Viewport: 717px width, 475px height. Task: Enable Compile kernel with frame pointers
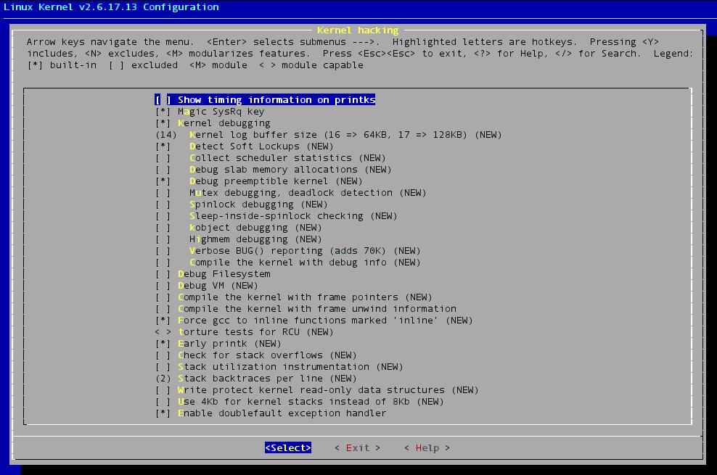293,297
